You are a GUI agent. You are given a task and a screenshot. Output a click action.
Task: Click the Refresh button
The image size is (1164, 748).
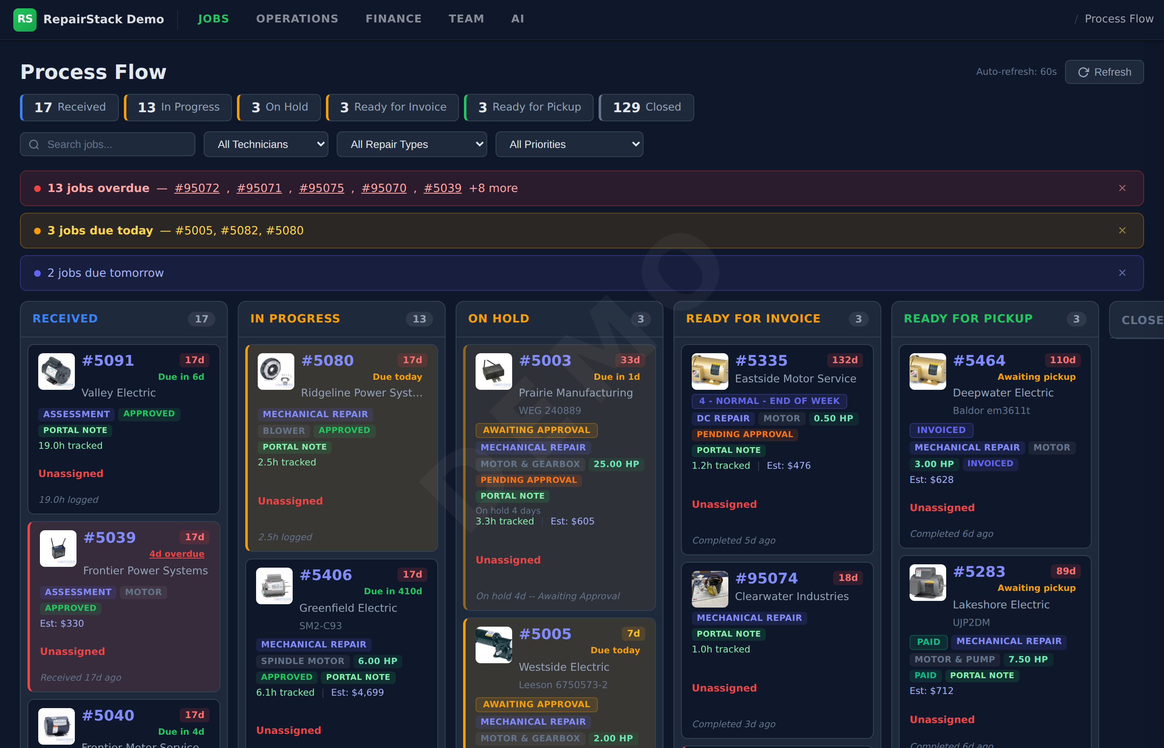point(1104,72)
